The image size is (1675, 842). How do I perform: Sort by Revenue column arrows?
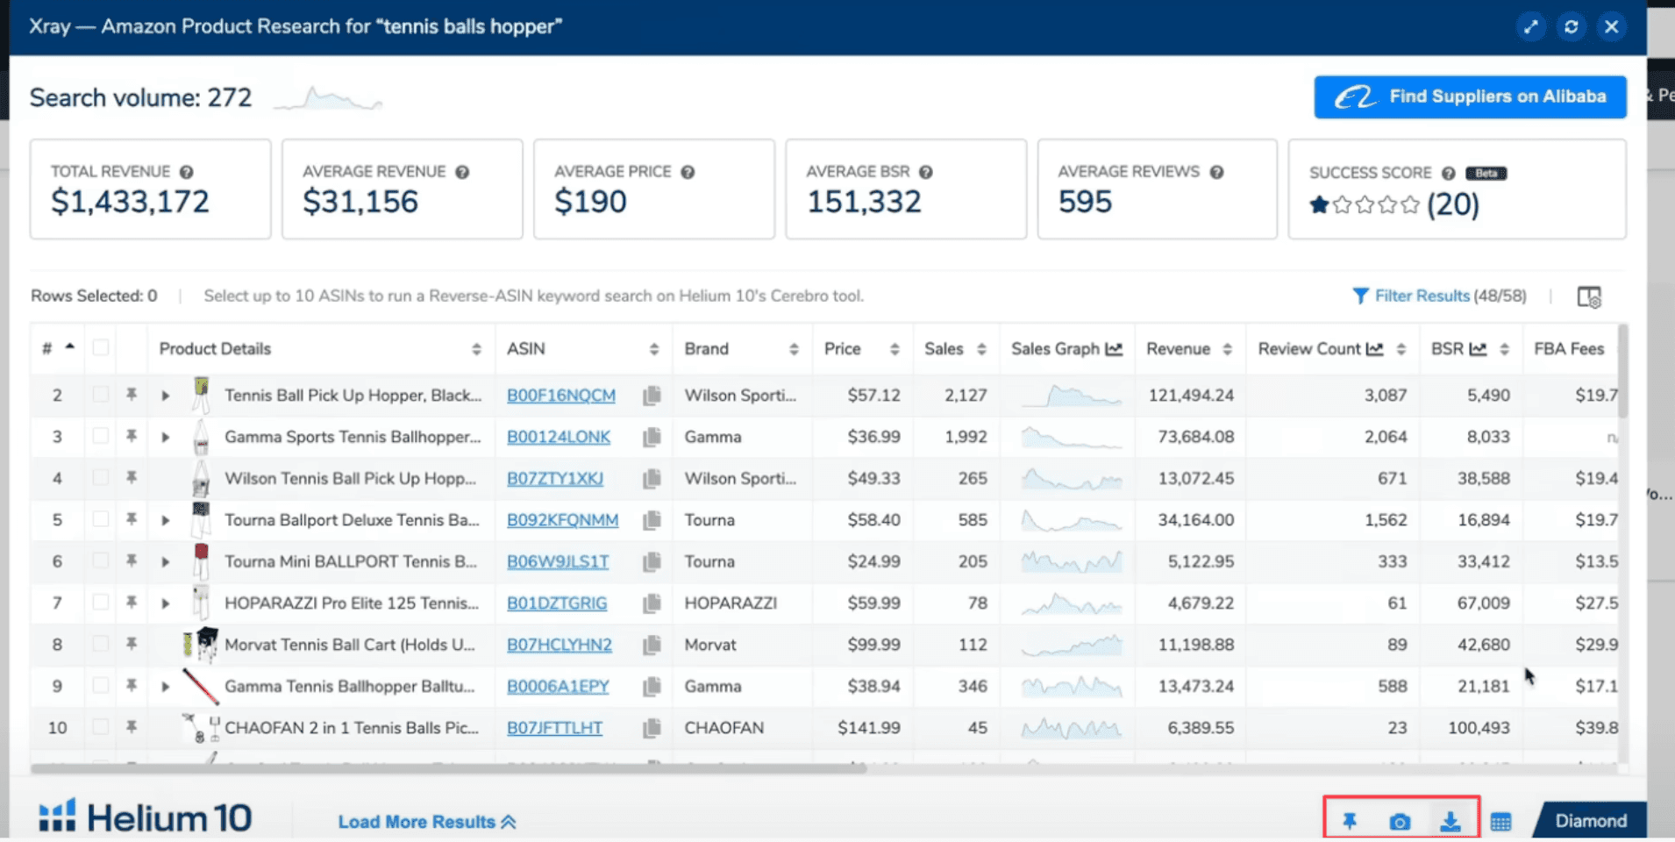click(x=1227, y=349)
